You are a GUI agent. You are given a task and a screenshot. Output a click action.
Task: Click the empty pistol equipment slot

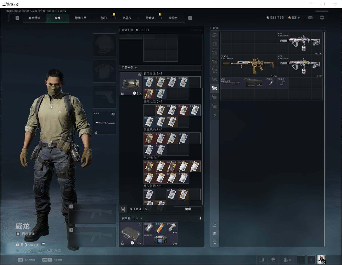point(105,97)
